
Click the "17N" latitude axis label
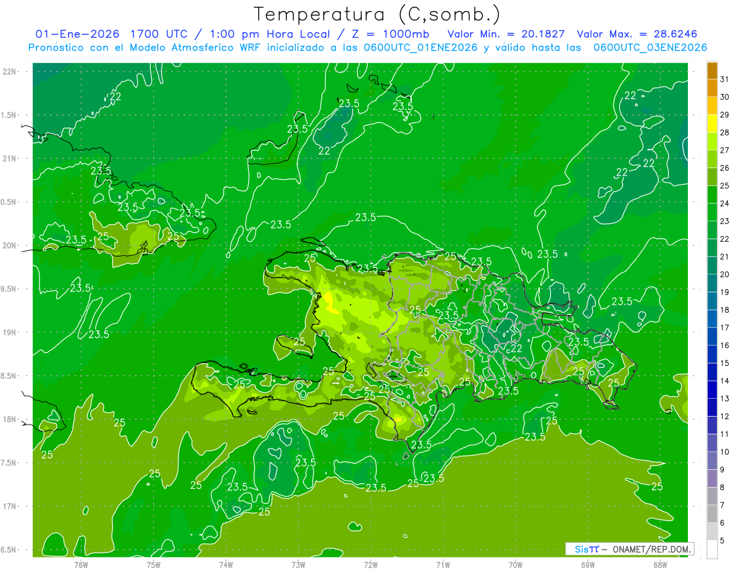click(10, 506)
